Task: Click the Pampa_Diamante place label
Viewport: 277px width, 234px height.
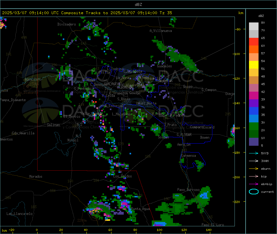Action: pos(13,100)
